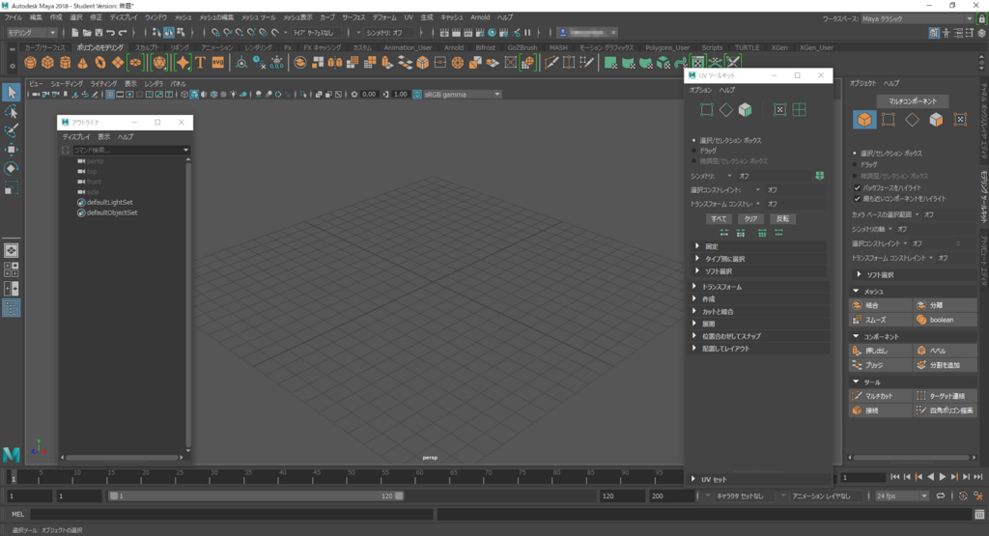The image size is (989, 536).
Task: Open the 24 fps frame rate dropdown
Action: tap(901, 496)
